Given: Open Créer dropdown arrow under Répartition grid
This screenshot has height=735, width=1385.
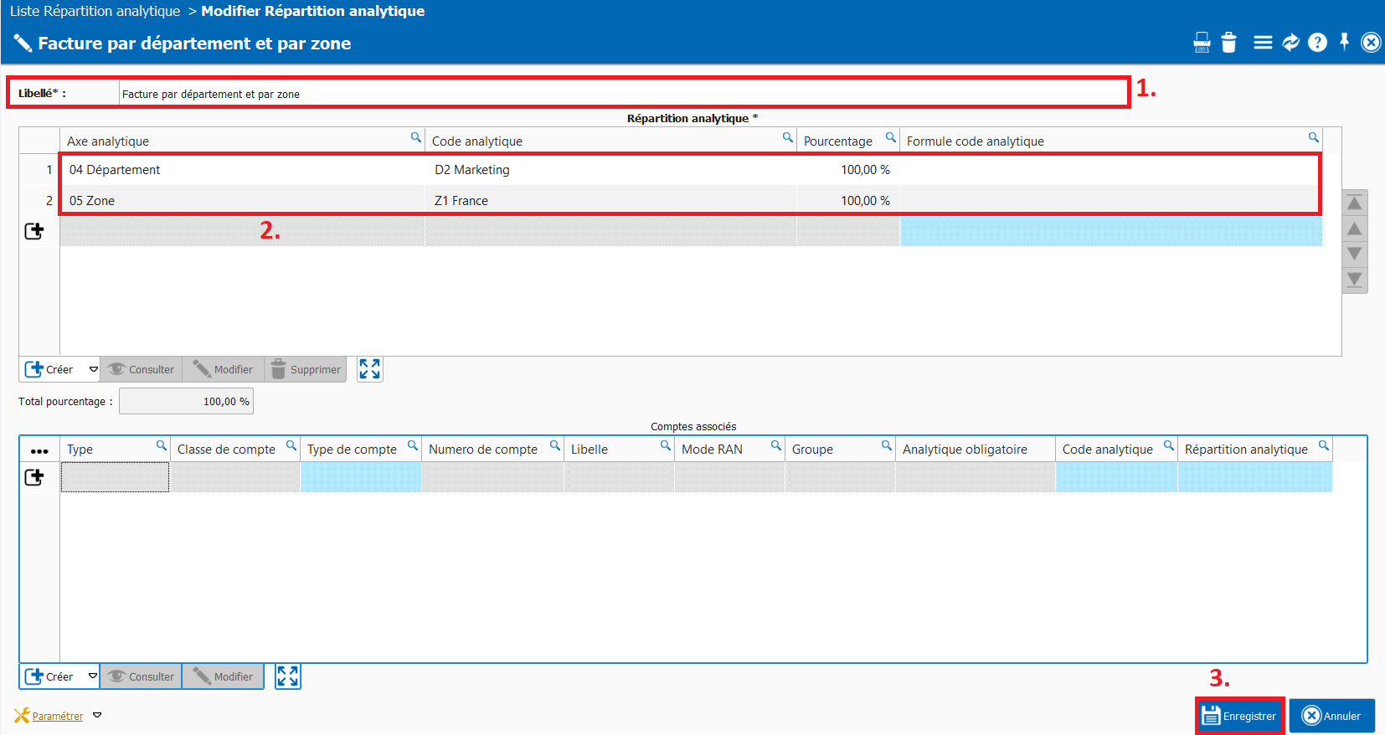Looking at the screenshot, I should click(93, 369).
